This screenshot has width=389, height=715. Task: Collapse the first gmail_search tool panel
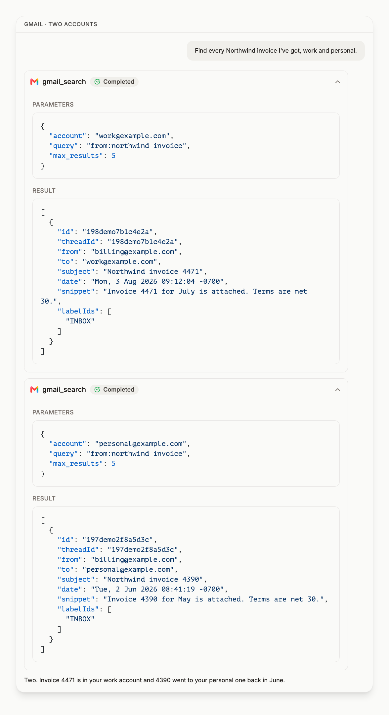click(338, 82)
